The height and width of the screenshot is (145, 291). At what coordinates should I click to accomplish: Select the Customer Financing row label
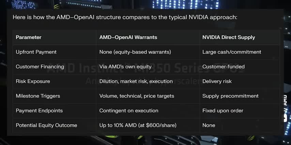40,67
